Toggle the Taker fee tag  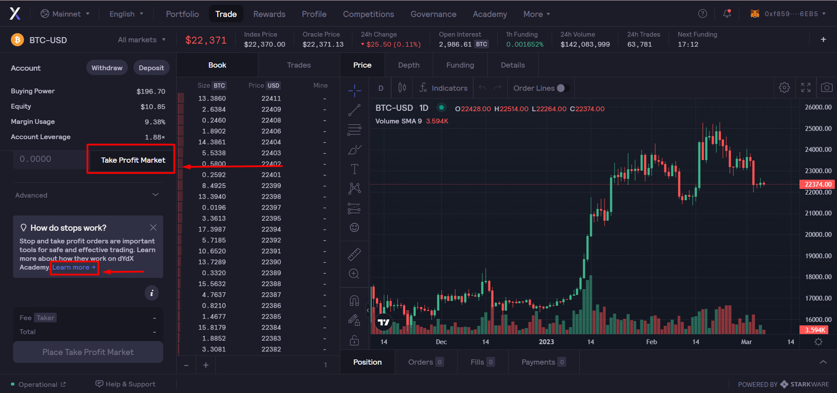coord(45,318)
